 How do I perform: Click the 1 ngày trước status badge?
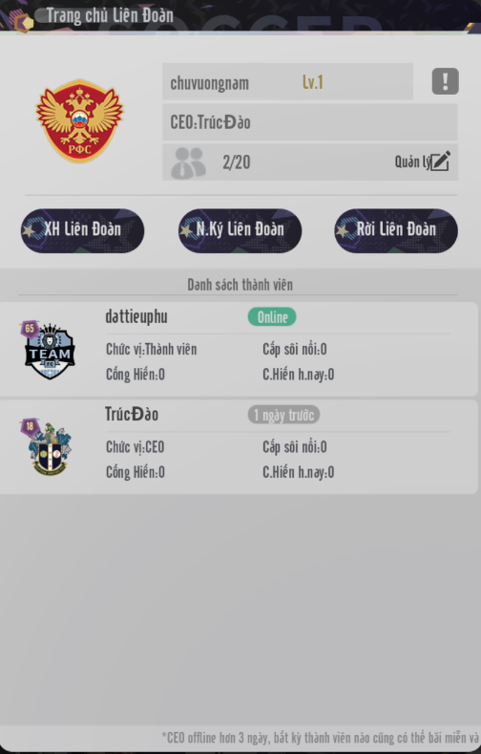coord(283,415)
